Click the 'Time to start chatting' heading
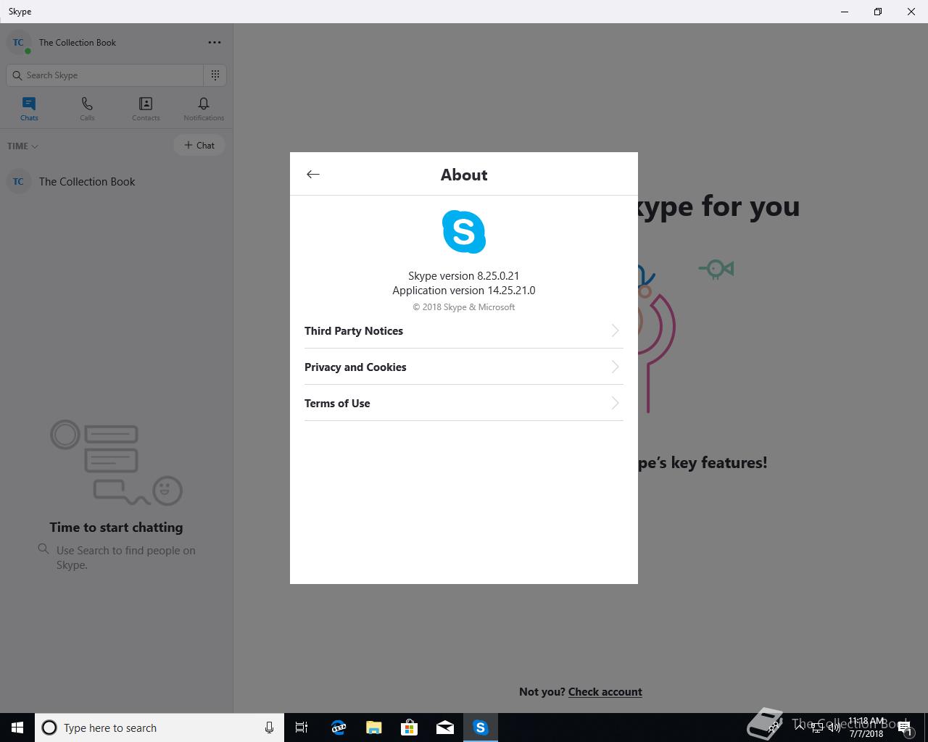The image size is (928, 742). [x=116, y=528]
